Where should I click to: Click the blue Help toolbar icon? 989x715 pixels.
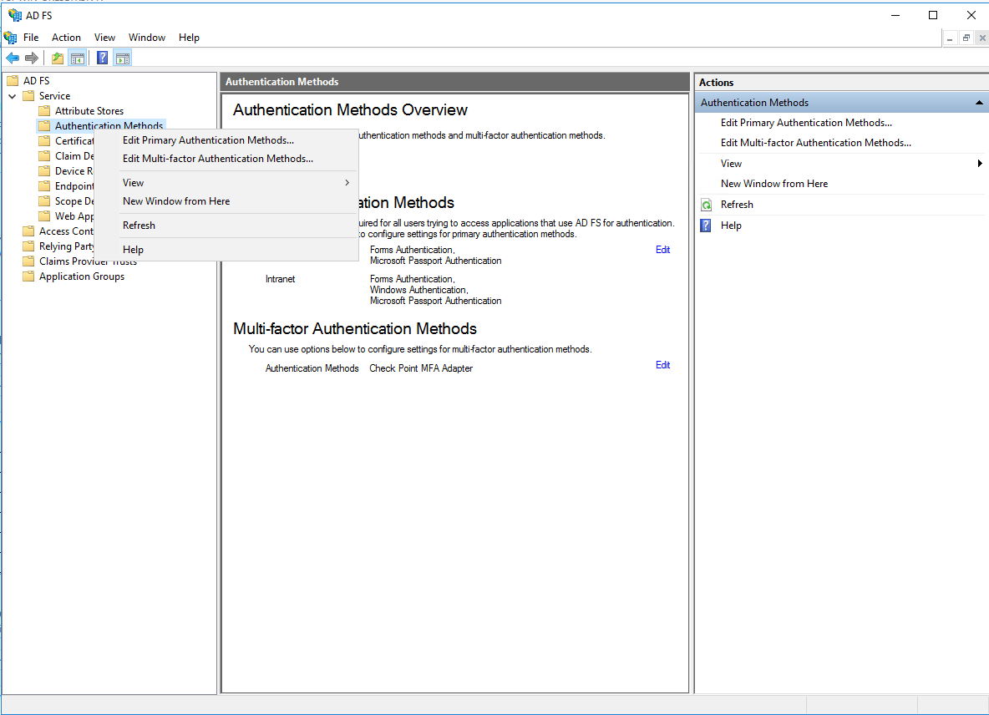pyautogui.click(x=102, y=58)
